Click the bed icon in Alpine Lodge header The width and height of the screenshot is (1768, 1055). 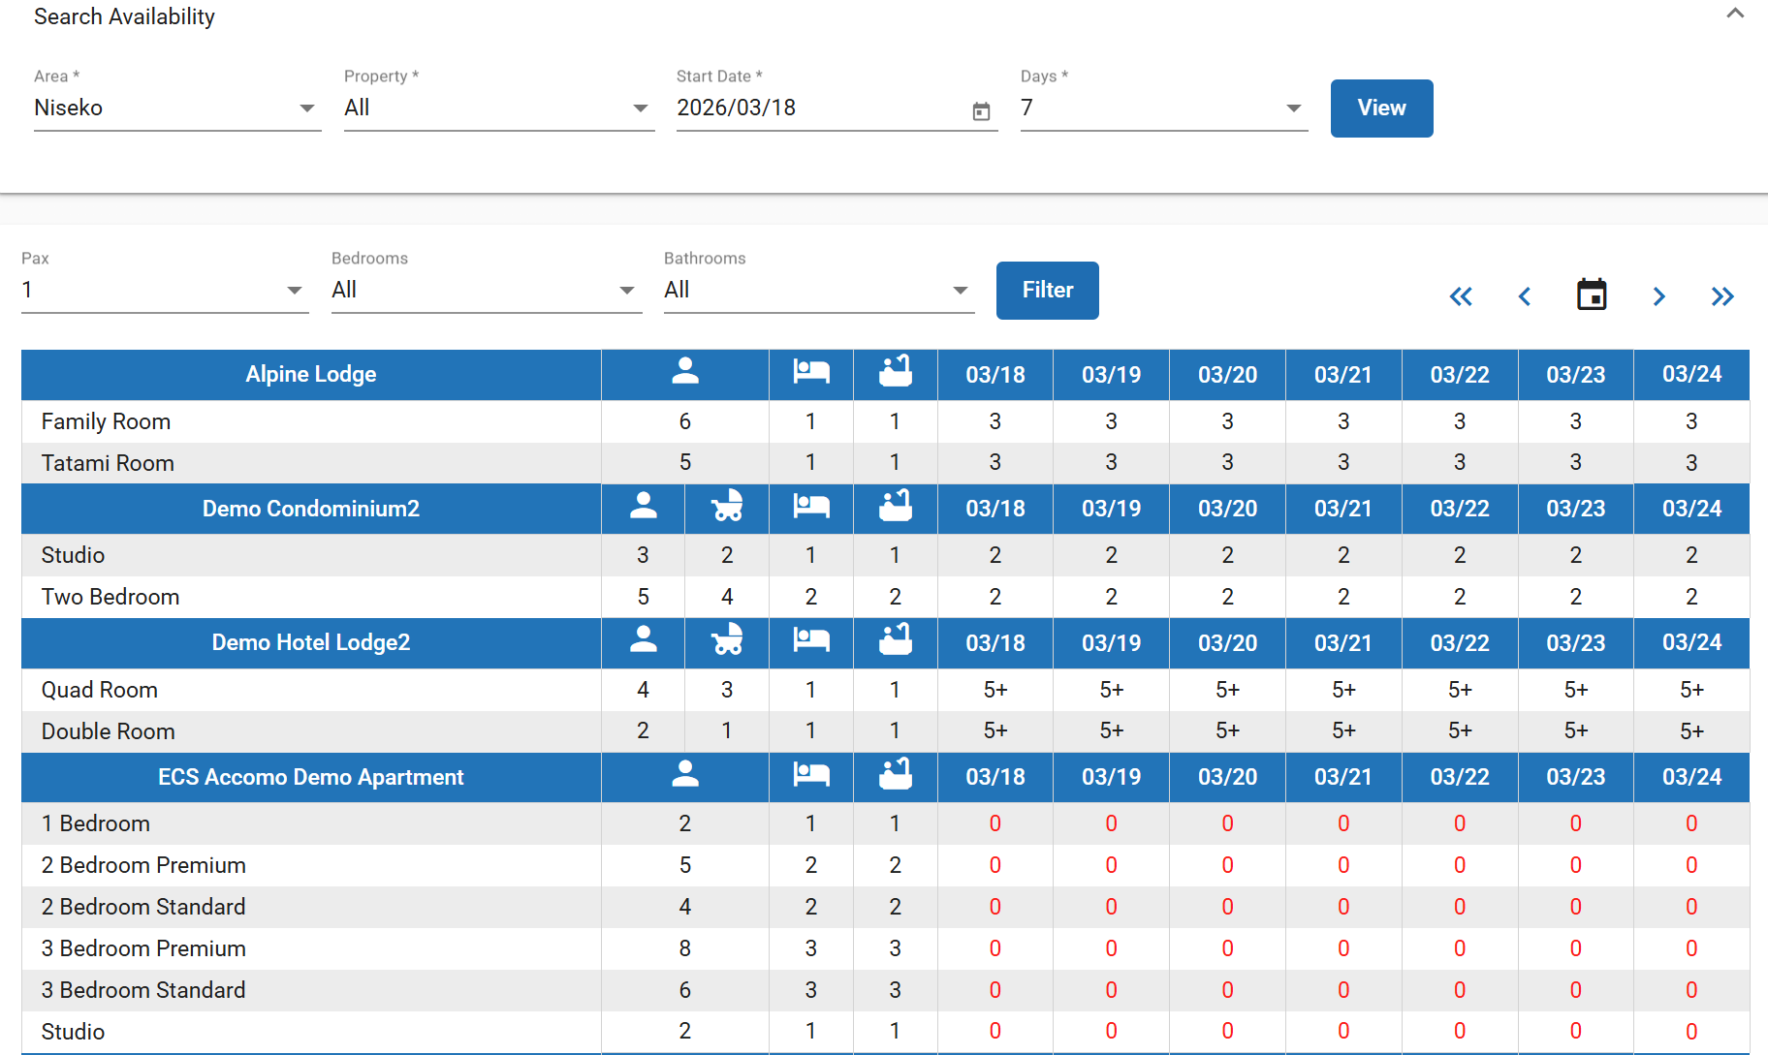point(810,372)
